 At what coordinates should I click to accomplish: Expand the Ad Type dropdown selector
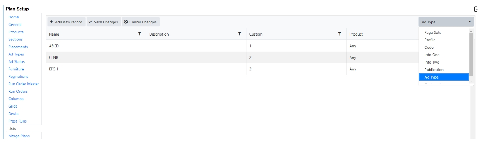pyautogui.click(x=446, y=22)
